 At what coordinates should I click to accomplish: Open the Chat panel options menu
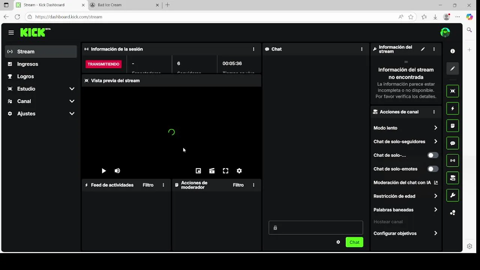[x=362, y=49]
